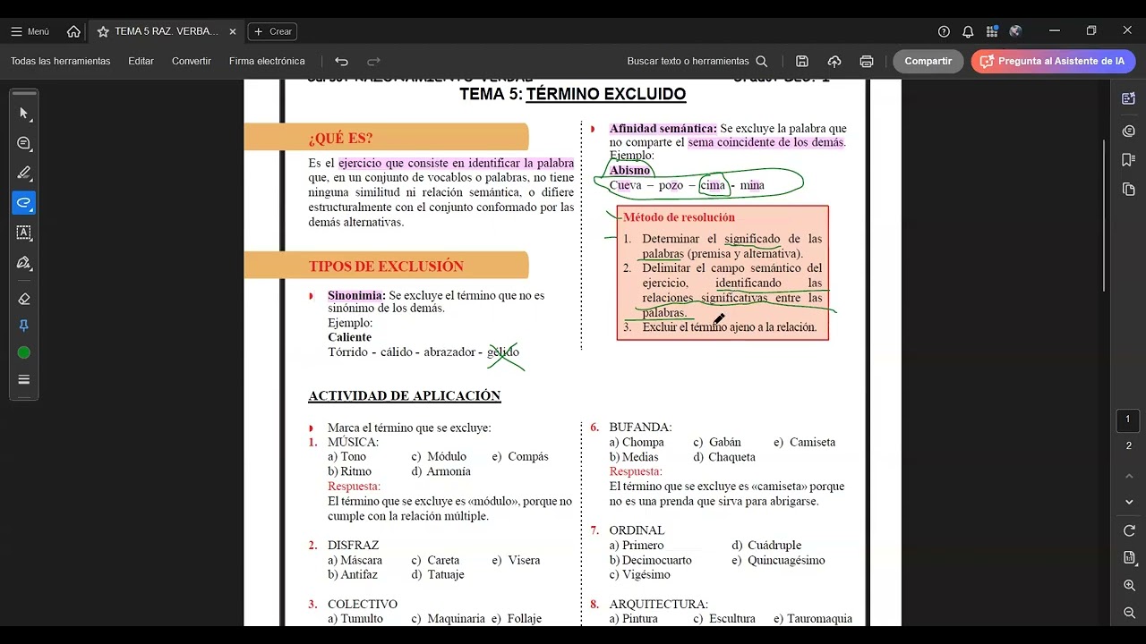Image resolution: width=1146 pixels, height=644 pixels.
Task: Open the notifications bell
Action: (x=968, y=31)
